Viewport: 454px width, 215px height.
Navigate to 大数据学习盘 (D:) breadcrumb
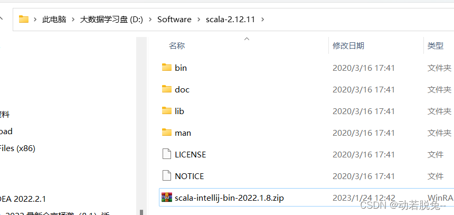pyautogui.click(x=111, y=20)
